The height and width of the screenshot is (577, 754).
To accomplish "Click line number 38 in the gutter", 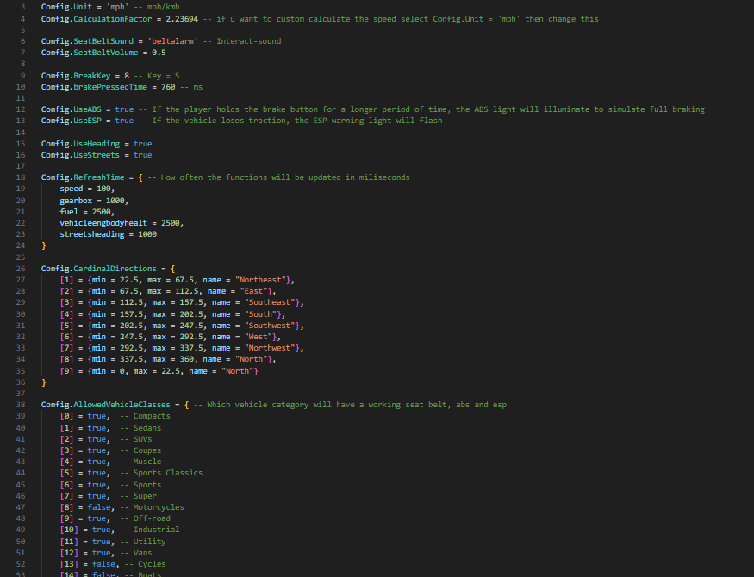I will [x=21, y=405].
